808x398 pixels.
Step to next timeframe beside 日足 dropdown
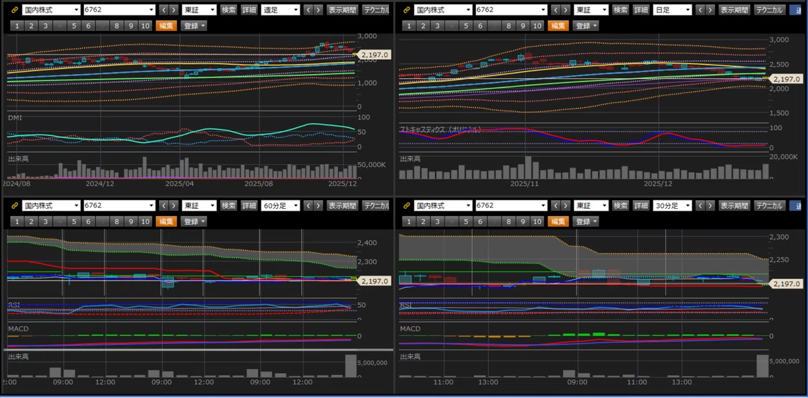coord(710,10)
